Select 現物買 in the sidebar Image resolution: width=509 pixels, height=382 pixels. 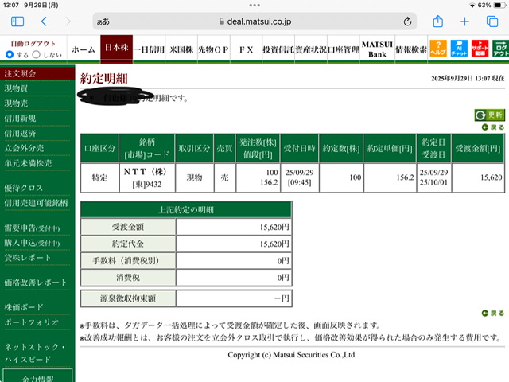(16, 88)
